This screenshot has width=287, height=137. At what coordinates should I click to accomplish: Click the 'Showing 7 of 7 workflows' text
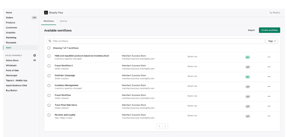(66, 48)
